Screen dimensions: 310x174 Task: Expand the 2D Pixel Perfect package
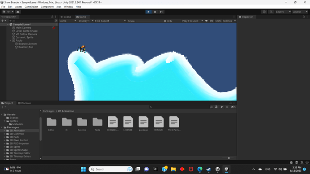click(4, 140)
